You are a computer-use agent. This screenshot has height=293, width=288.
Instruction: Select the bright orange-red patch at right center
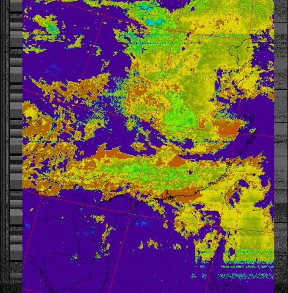tap(228, 128)
